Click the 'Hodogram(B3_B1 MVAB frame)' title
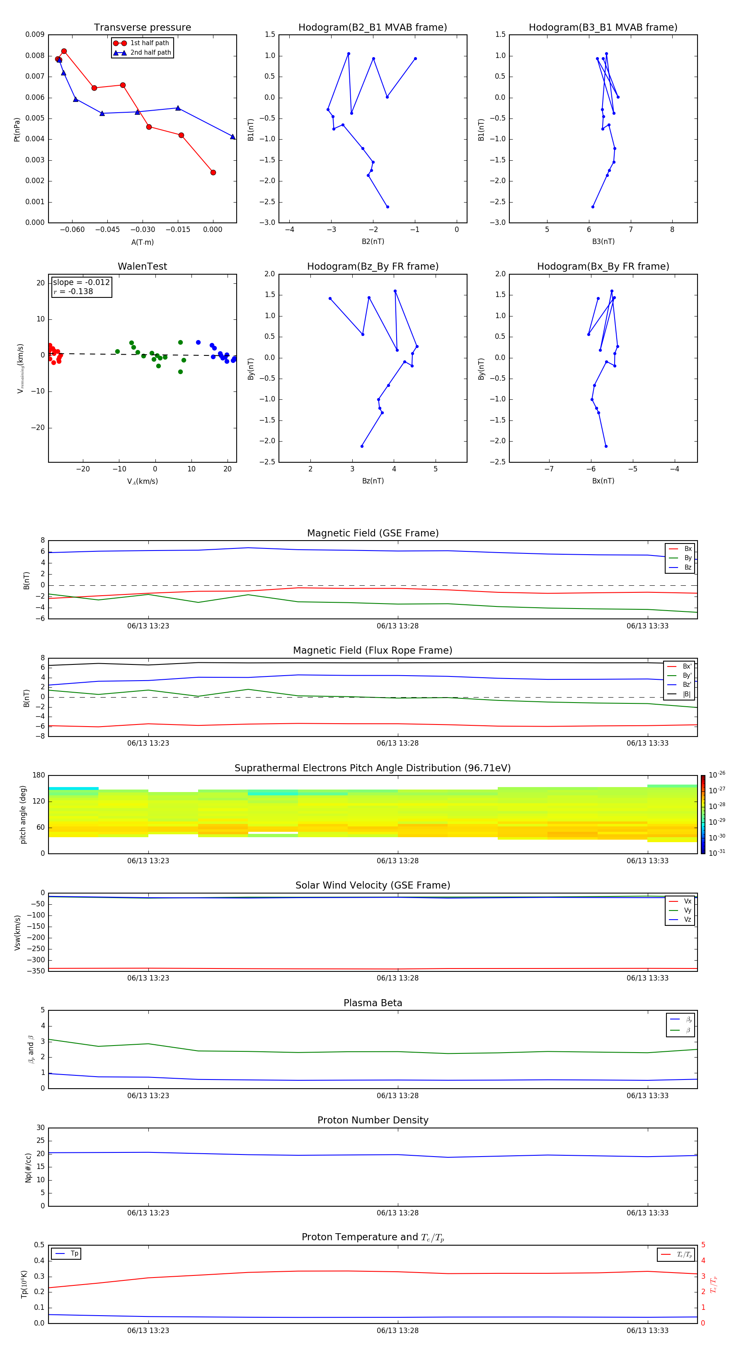746x1367 pixels. pyautogui.click(x=603, y=28)
